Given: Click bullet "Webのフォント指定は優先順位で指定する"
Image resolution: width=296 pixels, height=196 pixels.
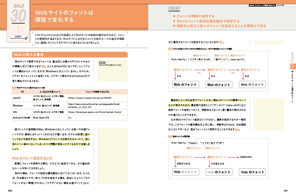Looking at the screenshot, I should 208,21.
